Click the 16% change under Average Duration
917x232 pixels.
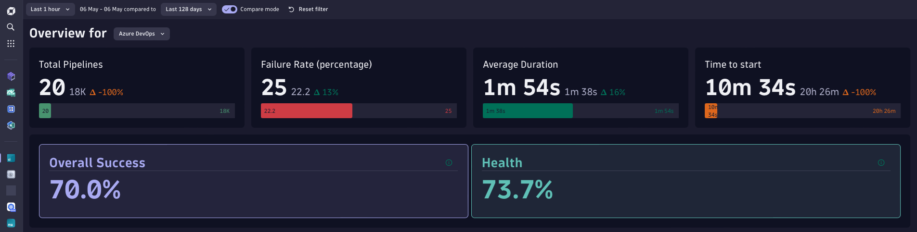coord(613,92)
